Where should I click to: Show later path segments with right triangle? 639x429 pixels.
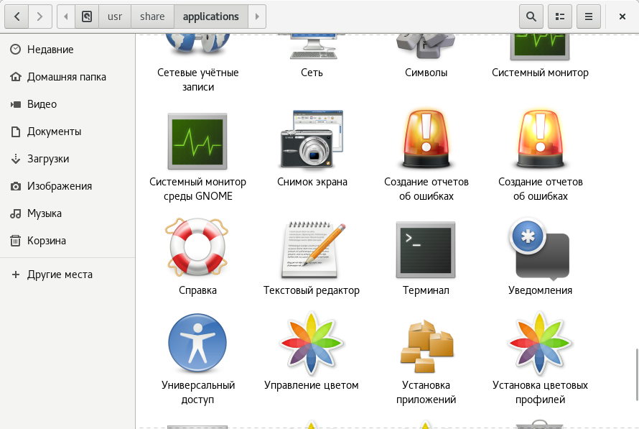coord(257,17)
